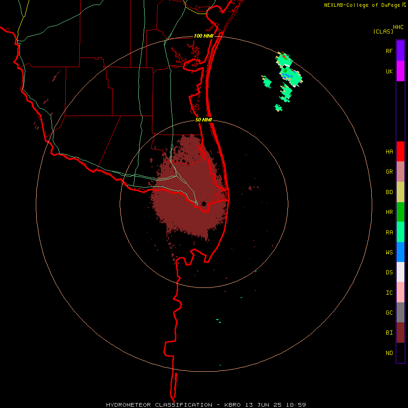
Task: Click the 'BI' legend label text
Action: coord(389,333)
